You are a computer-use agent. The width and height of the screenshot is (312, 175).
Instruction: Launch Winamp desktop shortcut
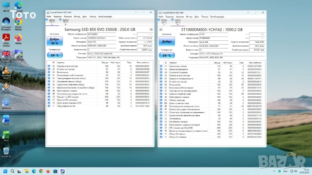[6, 87]
